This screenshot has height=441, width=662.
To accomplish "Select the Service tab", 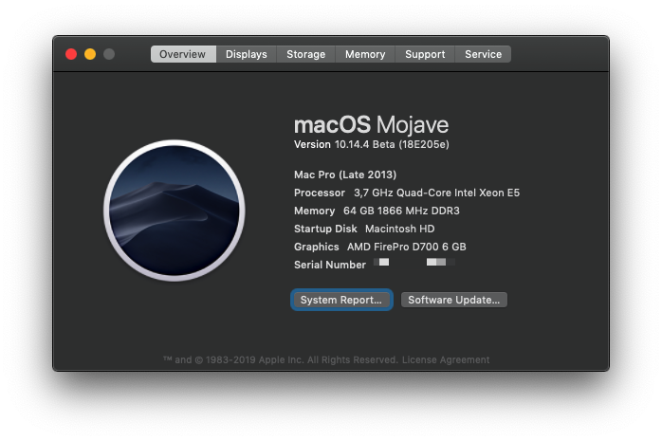I will pyautogui.click(x=483, y=54).
